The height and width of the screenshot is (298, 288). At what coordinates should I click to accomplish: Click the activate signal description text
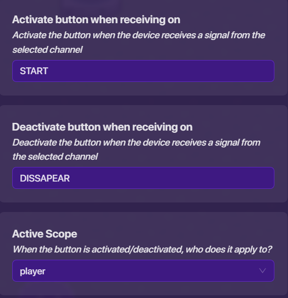(x=139, y=35)
